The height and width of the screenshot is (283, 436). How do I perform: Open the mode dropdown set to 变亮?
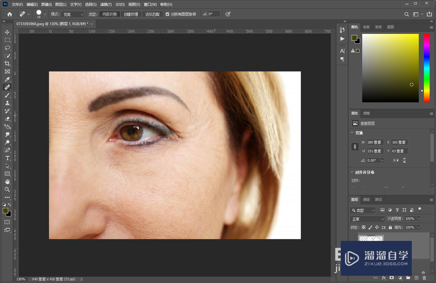click(73, 14)
